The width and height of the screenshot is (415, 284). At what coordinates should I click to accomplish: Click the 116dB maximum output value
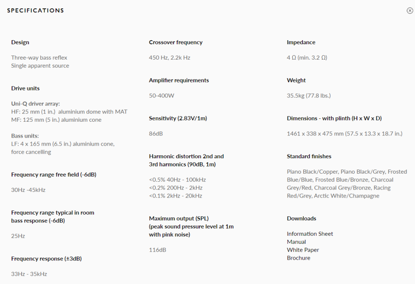click(x=157, y=250)
